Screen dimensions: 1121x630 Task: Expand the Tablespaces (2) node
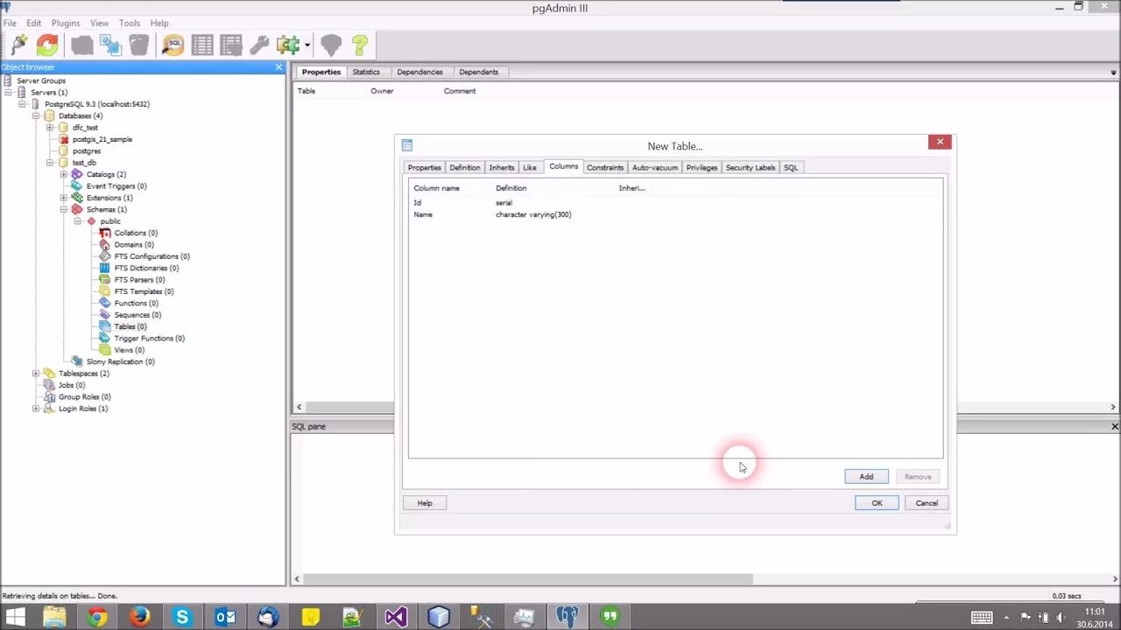(x=36, y=374)
